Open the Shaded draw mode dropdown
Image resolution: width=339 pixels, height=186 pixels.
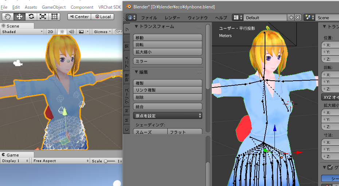click(x=23, y=32)
